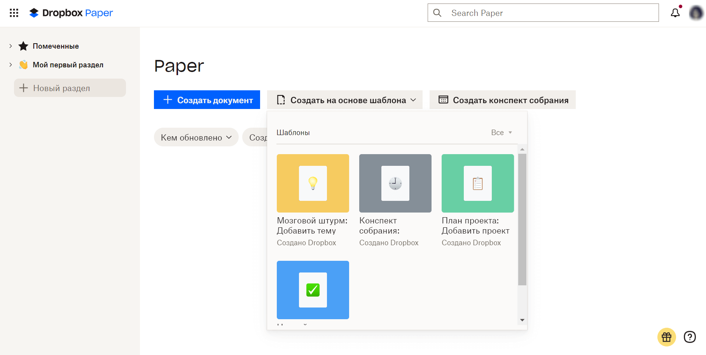Click the plus icon in Новый раздел

coord(24,88)
